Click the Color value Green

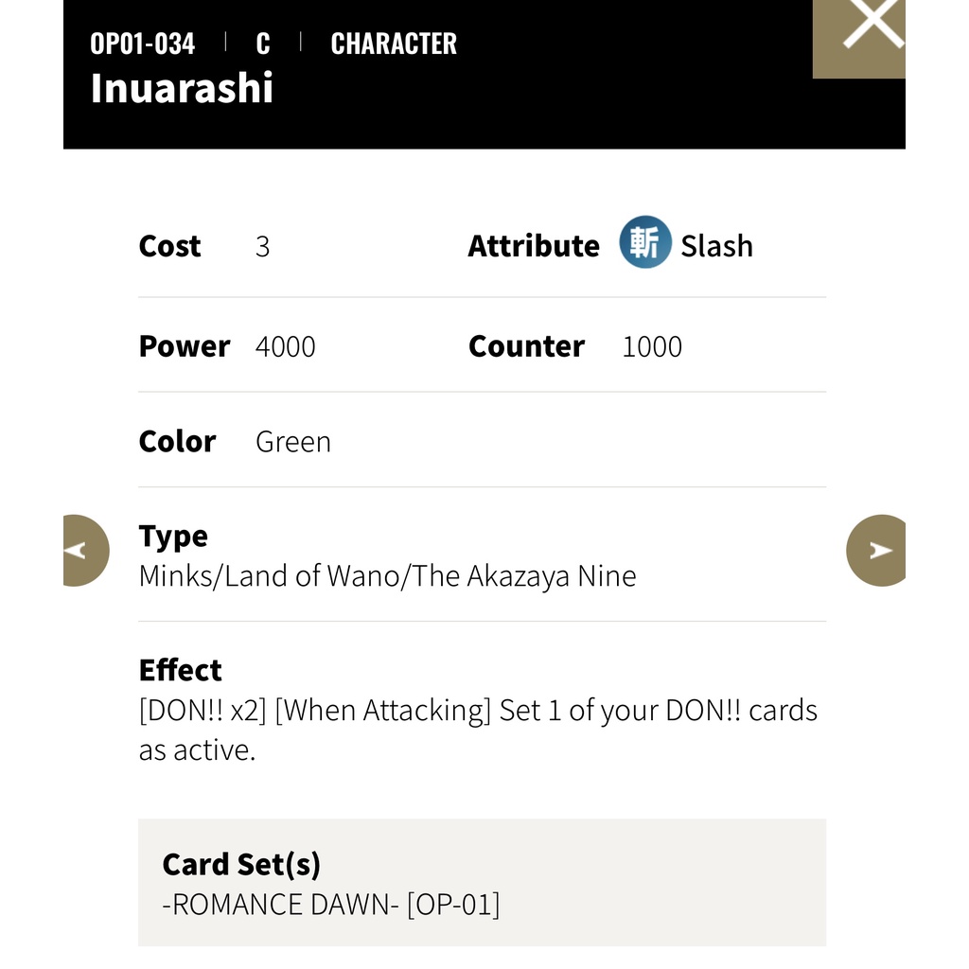coord(293,442)
